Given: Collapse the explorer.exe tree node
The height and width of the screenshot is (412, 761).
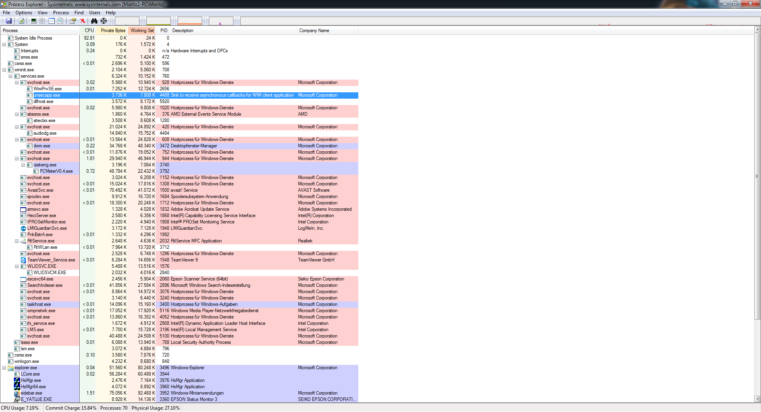Looking at the screenshot, I should tap(4, 368).
